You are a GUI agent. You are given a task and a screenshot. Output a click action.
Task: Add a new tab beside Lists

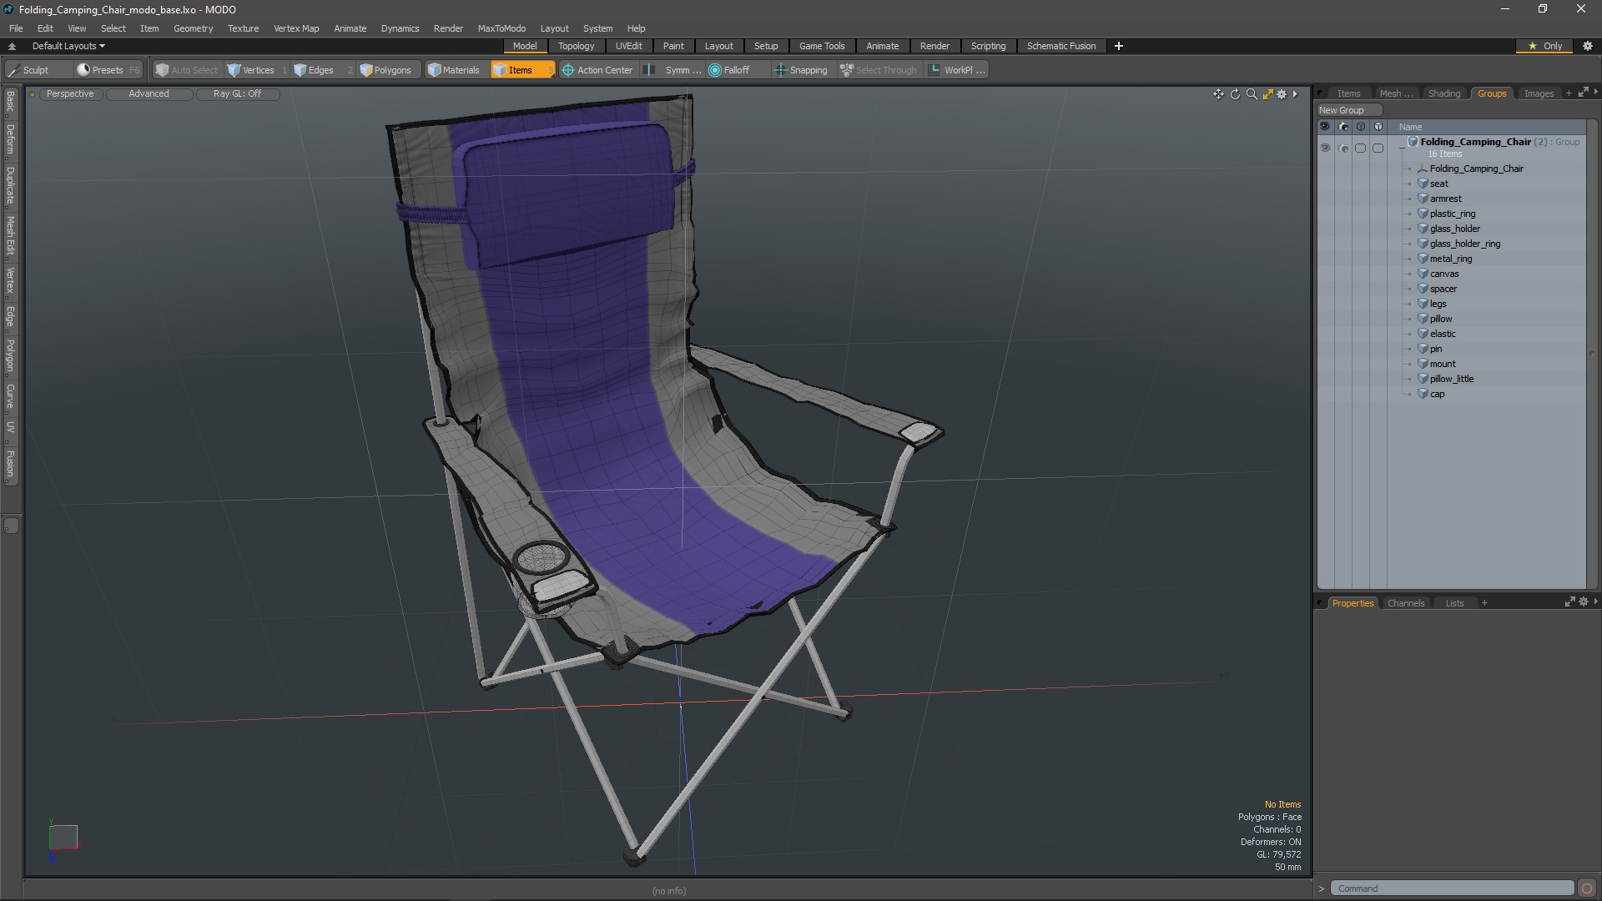point(1484,603)
